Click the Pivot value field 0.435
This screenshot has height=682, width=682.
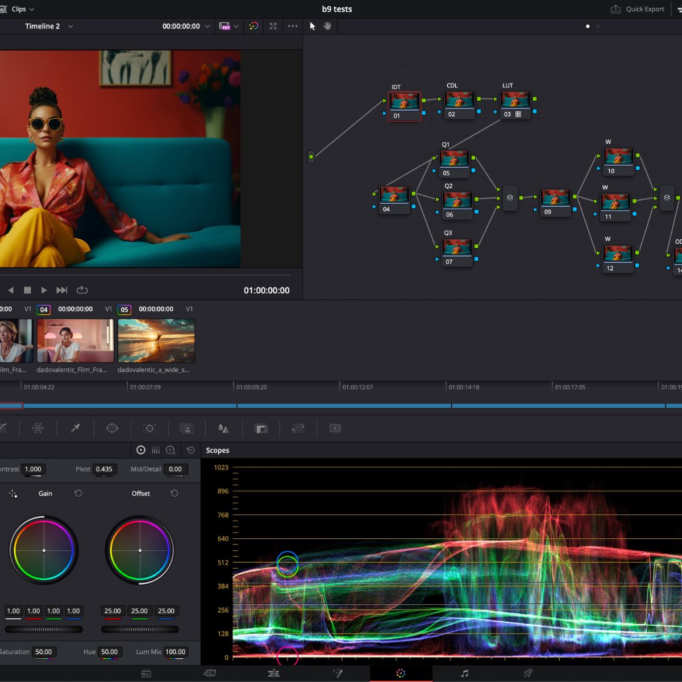(104, 469)
